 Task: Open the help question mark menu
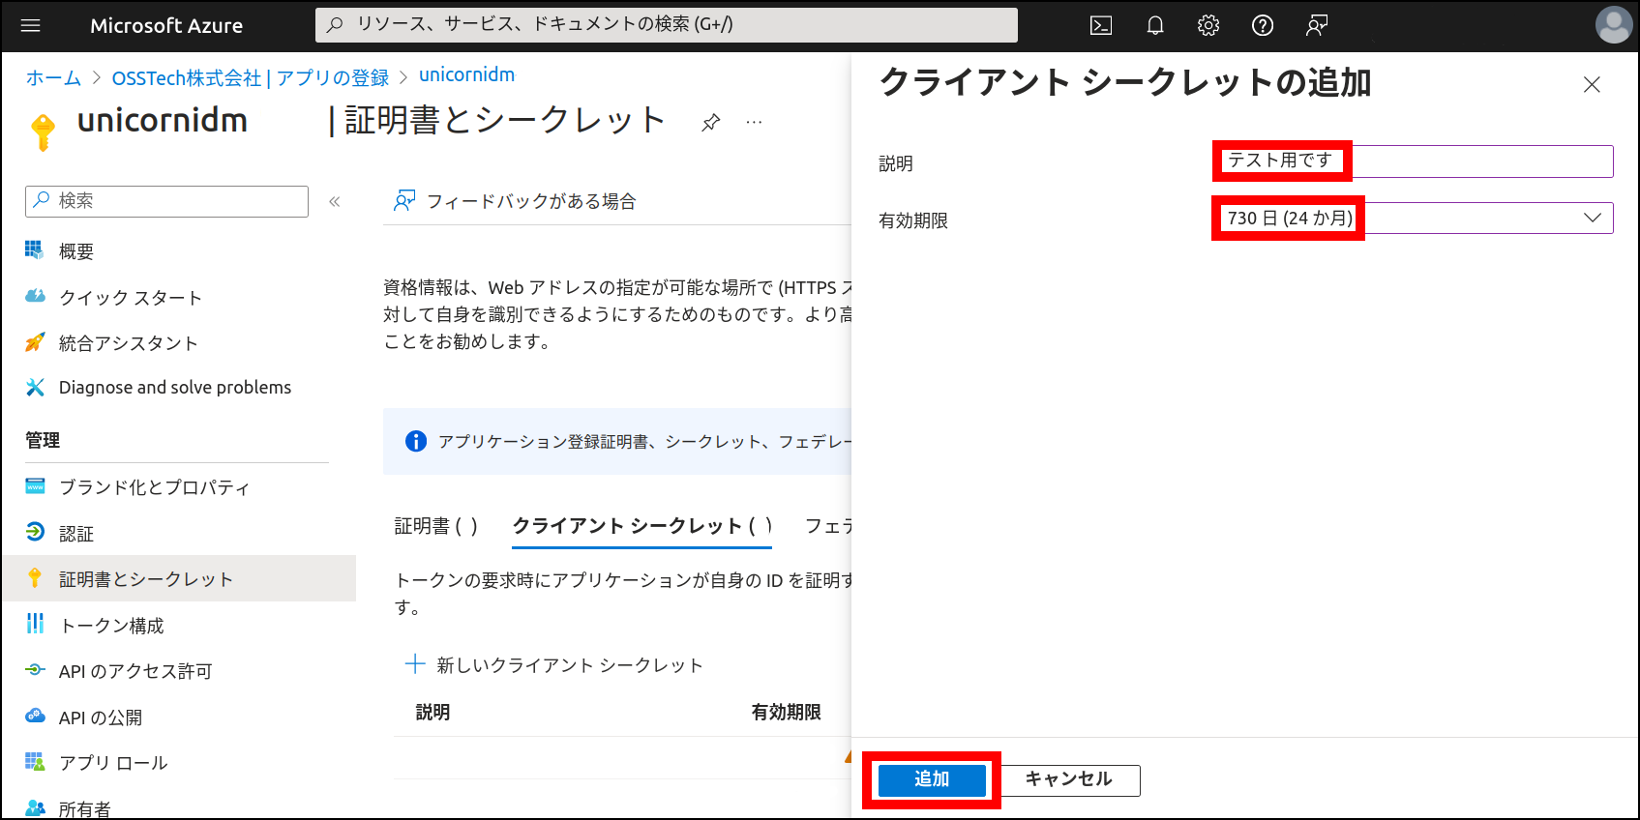tap(1263, 26)
